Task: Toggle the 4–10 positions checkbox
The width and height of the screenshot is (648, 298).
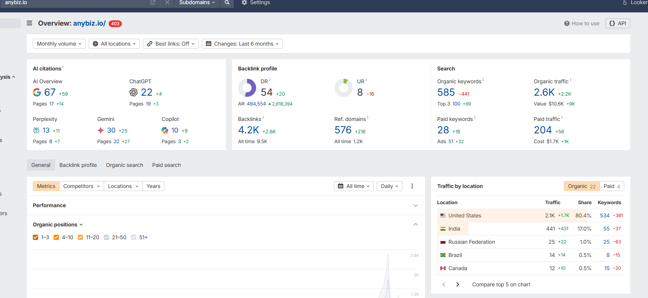Action: pyautogui.click(x=56, y=237)
